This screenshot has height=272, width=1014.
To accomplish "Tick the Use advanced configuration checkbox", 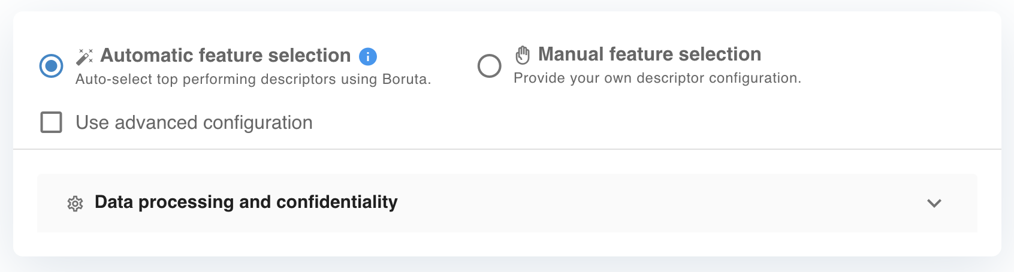I will pos(51,122).
